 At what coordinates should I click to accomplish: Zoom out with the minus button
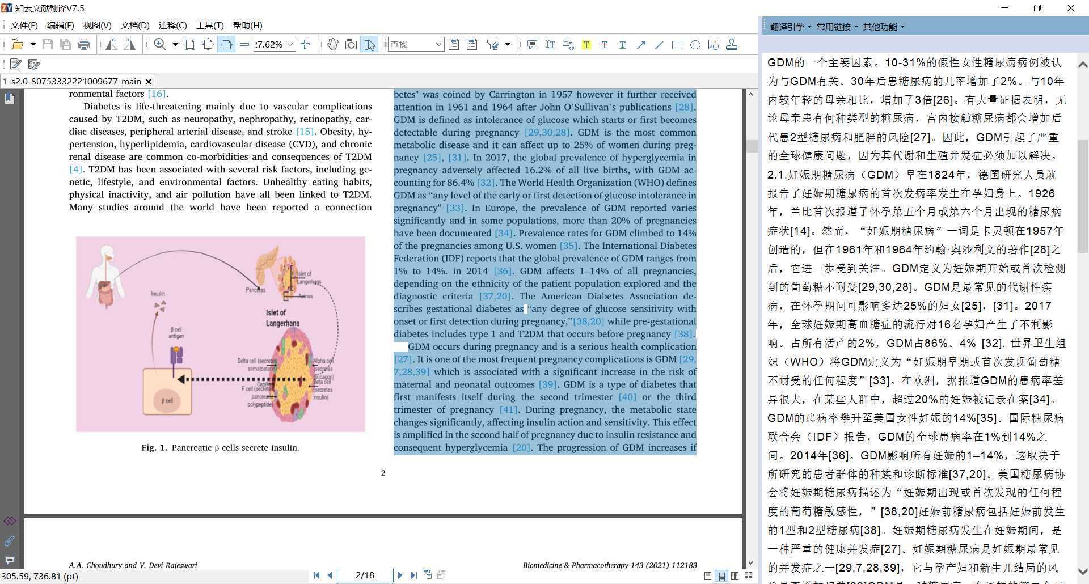[x=244, y=45]
